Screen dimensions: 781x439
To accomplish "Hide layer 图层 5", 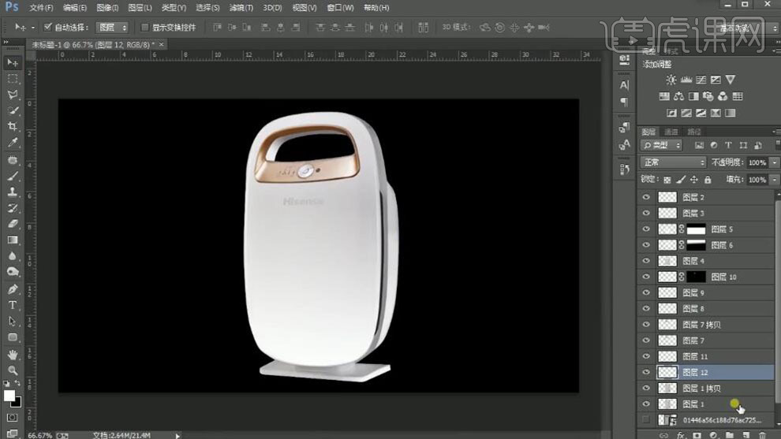I will [x=646, y=229].
